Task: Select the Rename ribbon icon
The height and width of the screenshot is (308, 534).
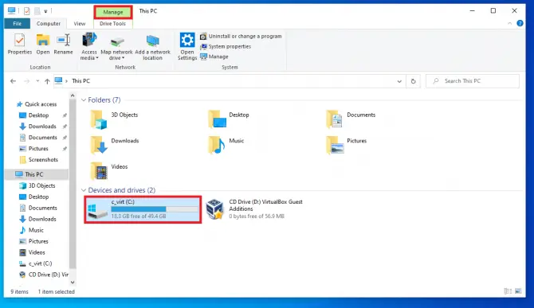Action: click(63, 45)
